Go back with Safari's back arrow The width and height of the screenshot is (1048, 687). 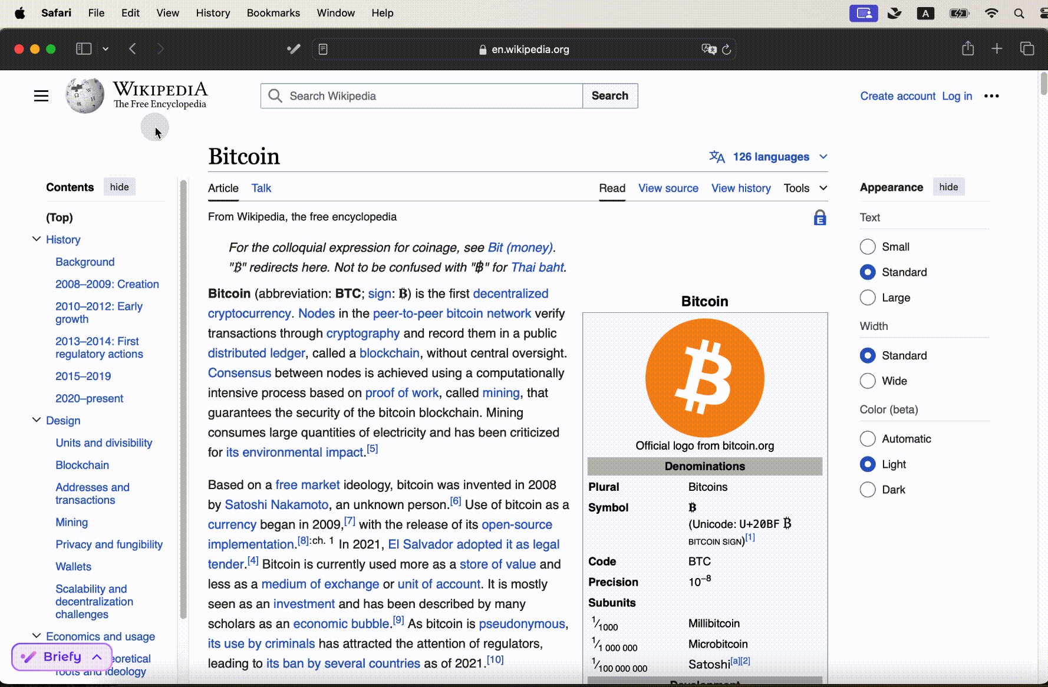[x=133, y=49]
